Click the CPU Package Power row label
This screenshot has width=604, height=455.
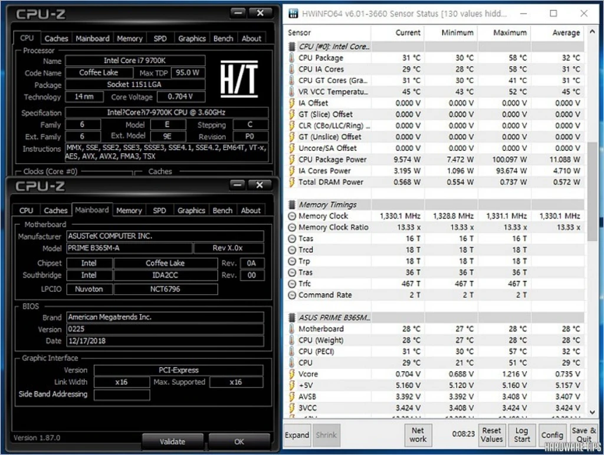tap(333, 160)
